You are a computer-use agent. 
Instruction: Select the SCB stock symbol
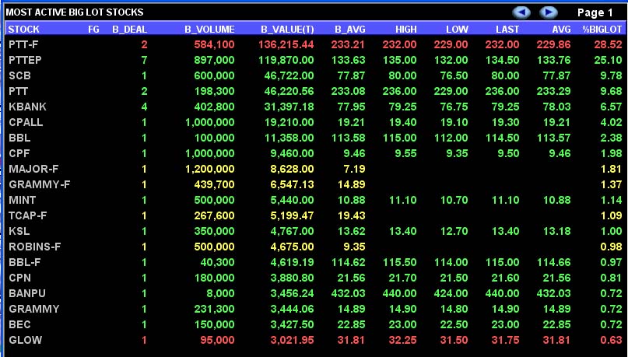point(19,75)
